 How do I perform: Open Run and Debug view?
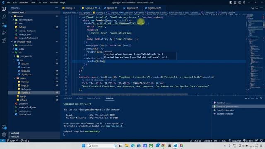click(4, 33)
